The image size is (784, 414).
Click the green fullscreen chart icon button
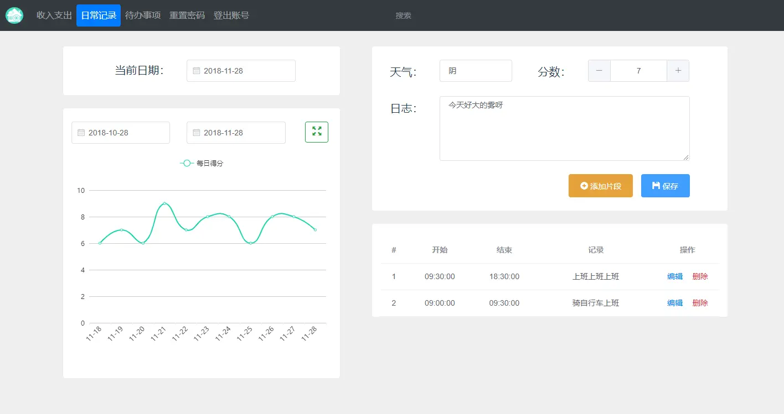317,132
